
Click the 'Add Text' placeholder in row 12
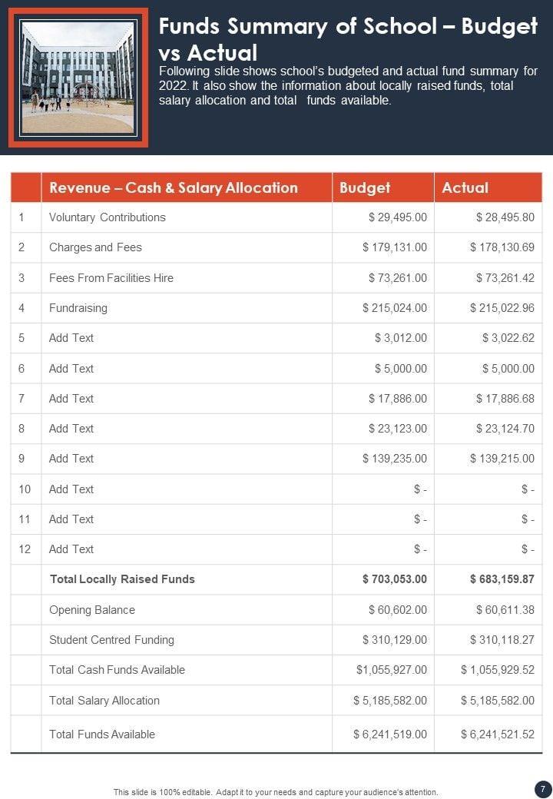coord(71,549)
